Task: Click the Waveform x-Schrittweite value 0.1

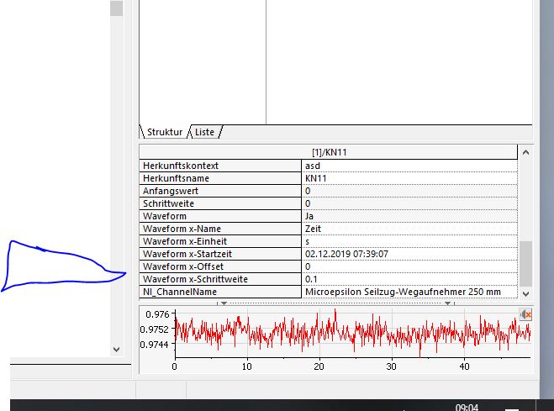Action: click(409, 279)
